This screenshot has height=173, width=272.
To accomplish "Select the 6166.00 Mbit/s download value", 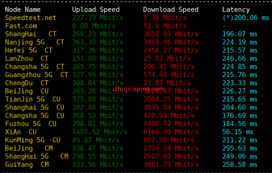I will pyautogui.click(x=171, y=132).
